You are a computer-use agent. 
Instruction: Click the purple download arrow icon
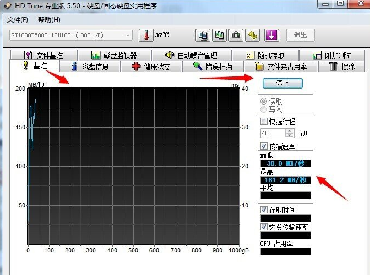pos(272,35)
